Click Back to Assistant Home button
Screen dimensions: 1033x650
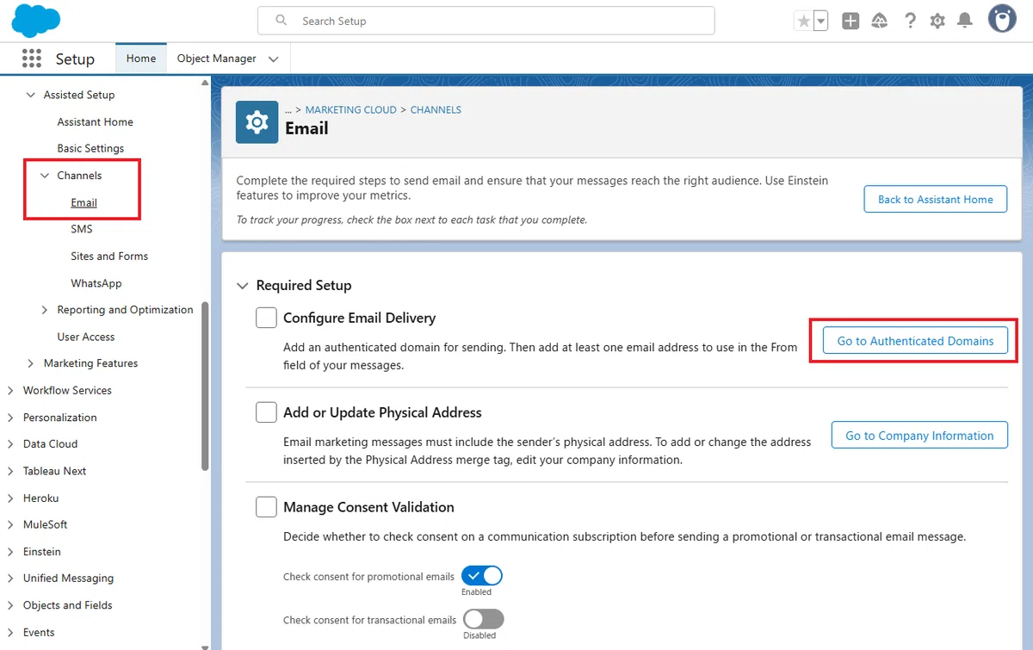tap(936, 199)
